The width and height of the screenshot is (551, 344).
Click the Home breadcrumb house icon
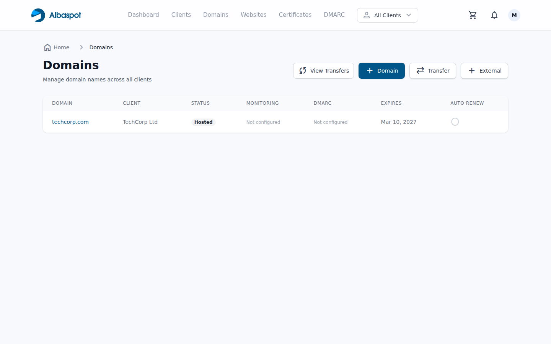coord(47,47)
